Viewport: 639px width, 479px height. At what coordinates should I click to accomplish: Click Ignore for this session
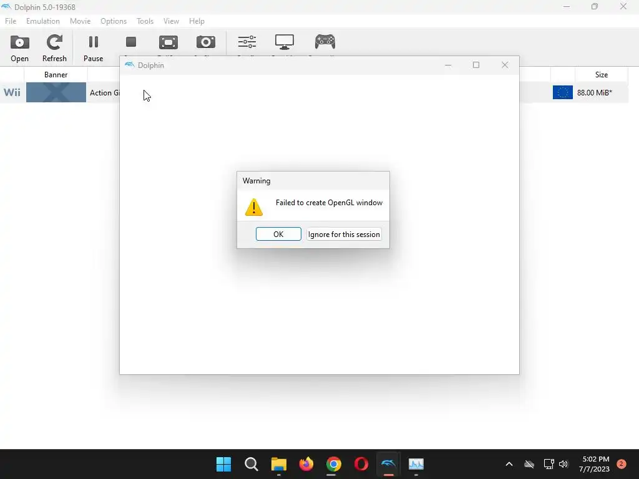point(344,235)
